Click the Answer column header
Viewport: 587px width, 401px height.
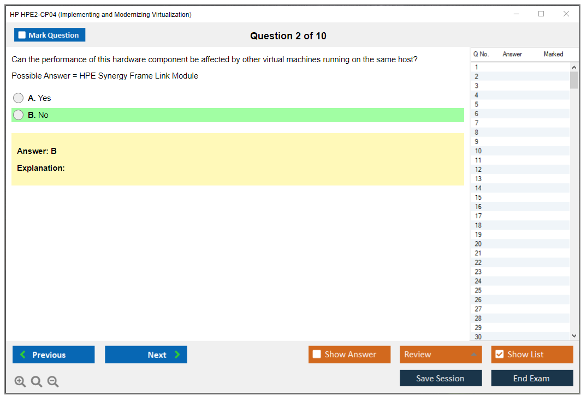coord(512,54)
